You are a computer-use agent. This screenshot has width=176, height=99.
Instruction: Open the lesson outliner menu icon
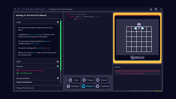(15, 9)
